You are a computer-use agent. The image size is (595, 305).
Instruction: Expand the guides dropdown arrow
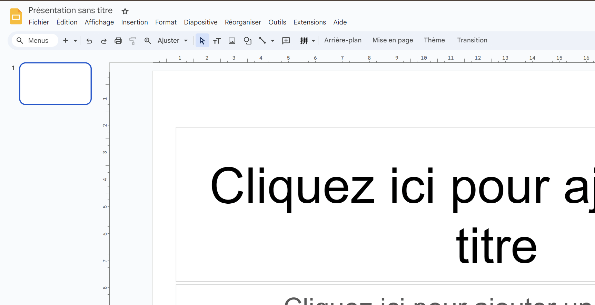pyautogui.click(x=313, y=41)
